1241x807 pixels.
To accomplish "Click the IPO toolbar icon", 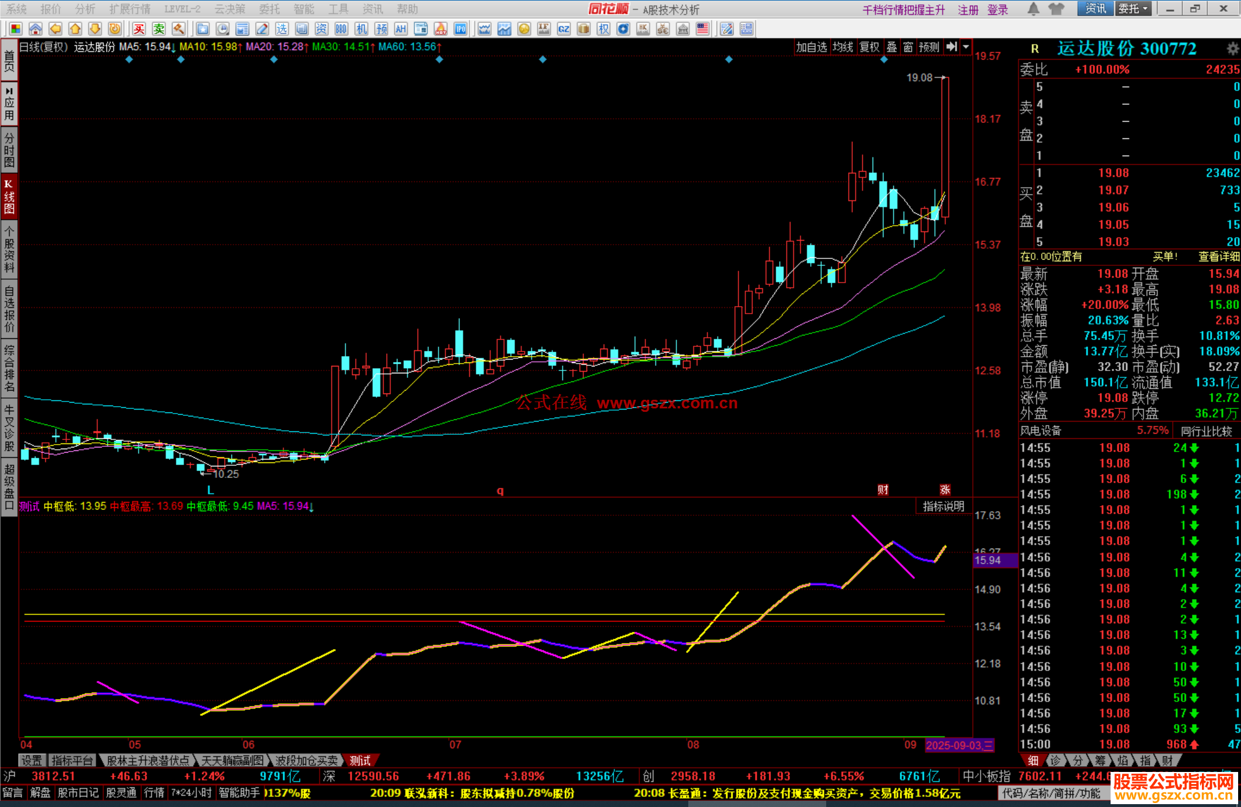I will click(x=460, y=29).
